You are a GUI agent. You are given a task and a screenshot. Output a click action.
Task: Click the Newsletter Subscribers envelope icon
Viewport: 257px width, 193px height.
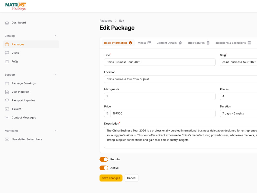click(x=7, y=139)
